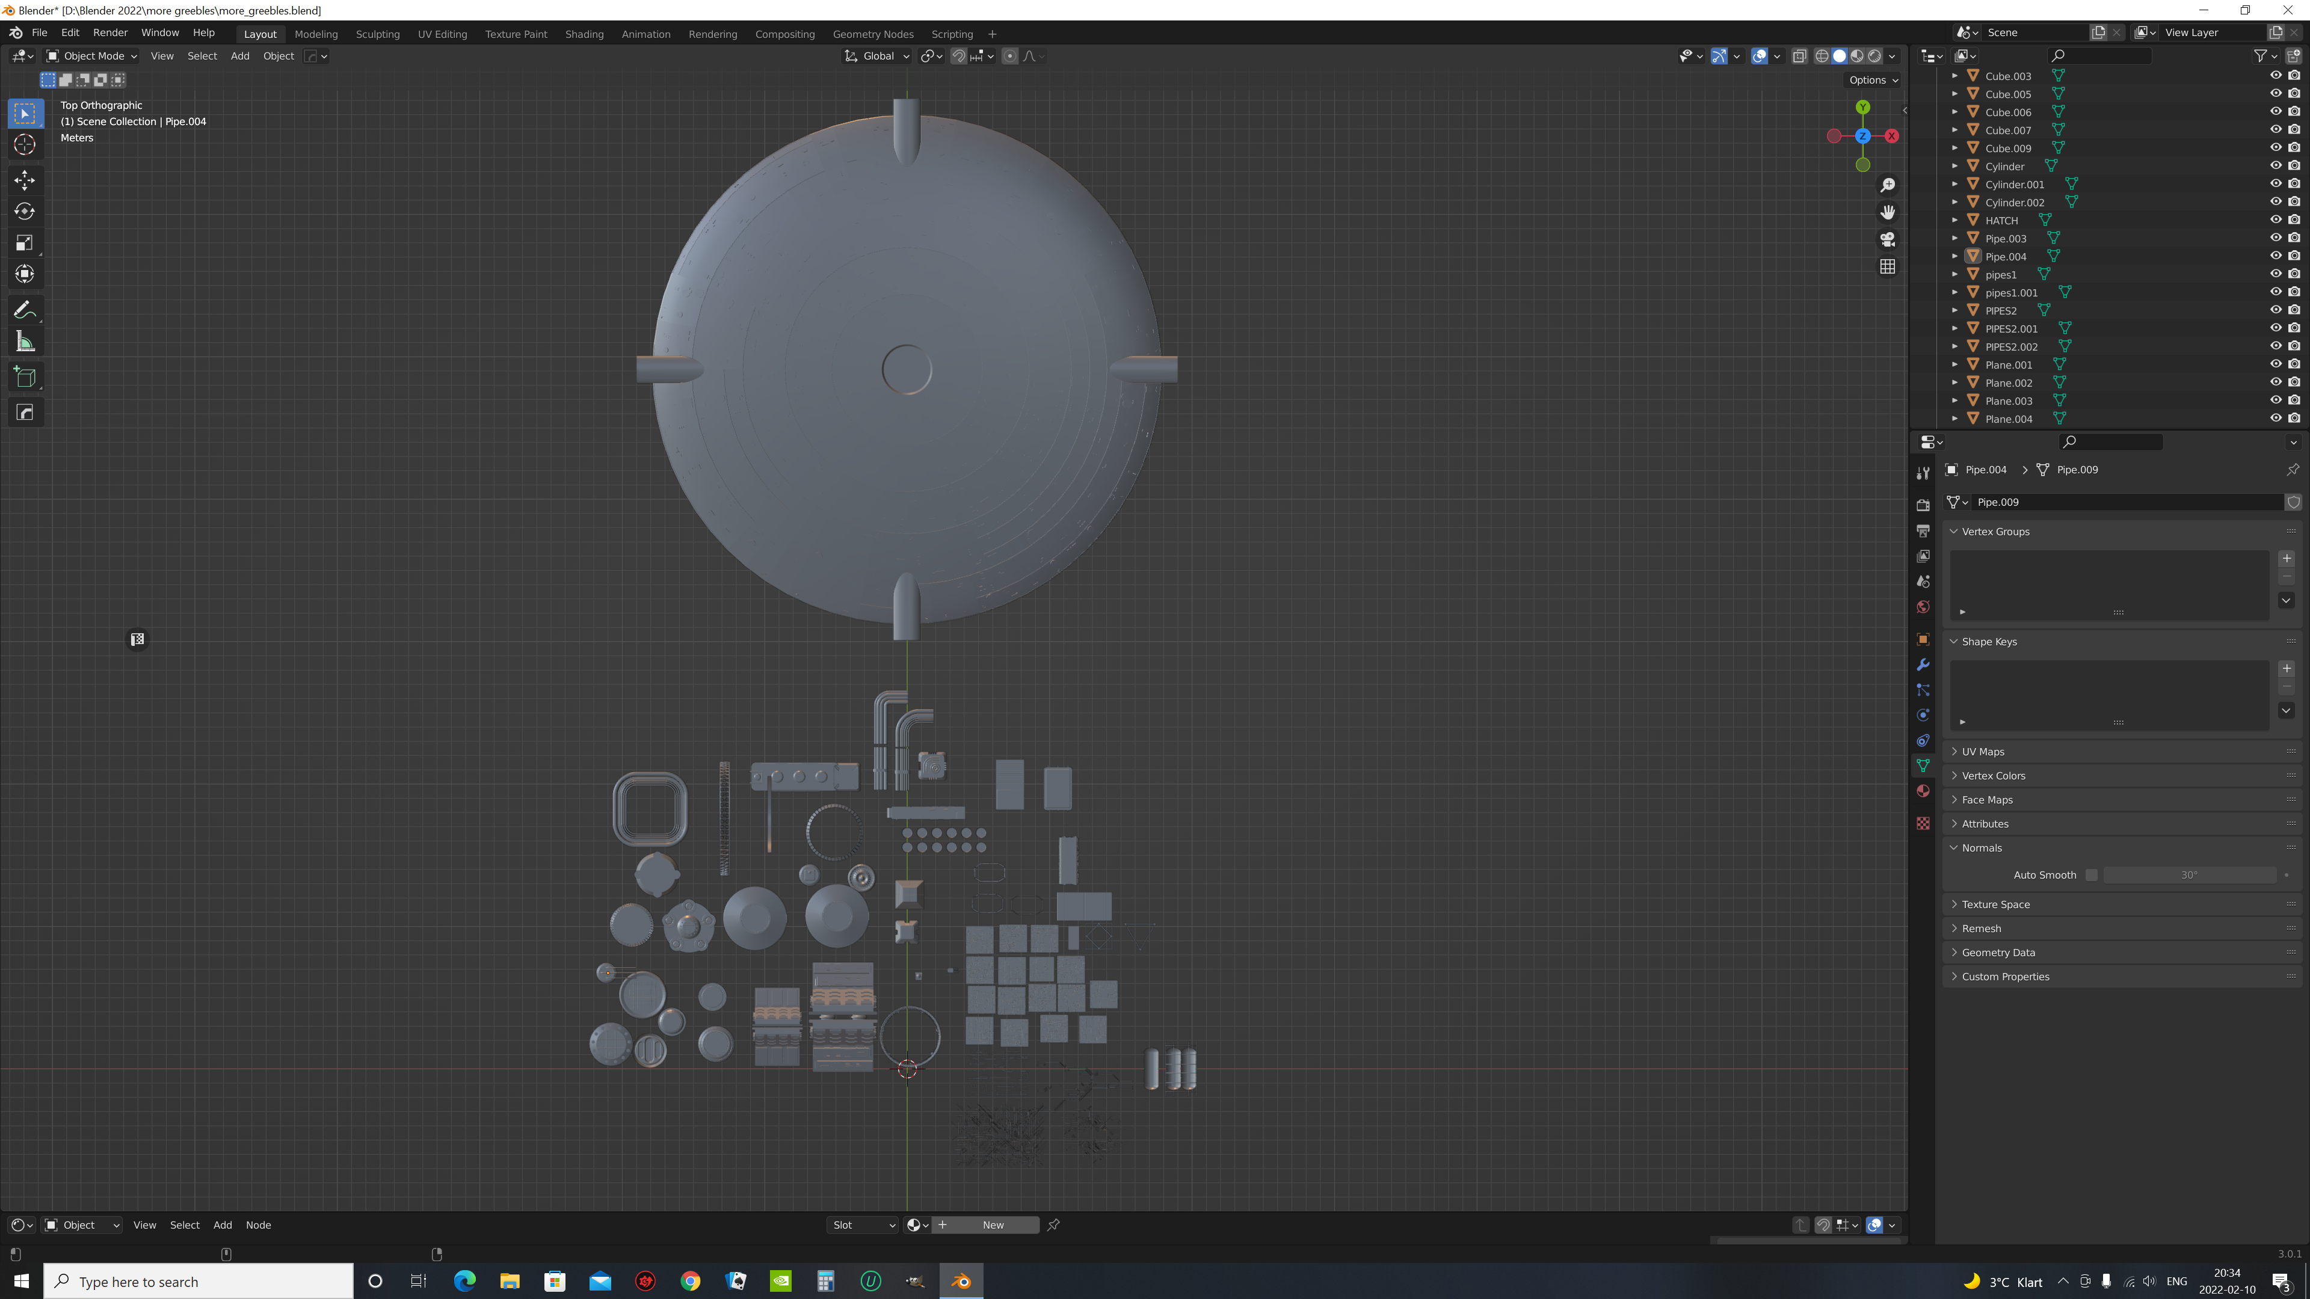
Task: Click the New material button
Action: 985,1224
